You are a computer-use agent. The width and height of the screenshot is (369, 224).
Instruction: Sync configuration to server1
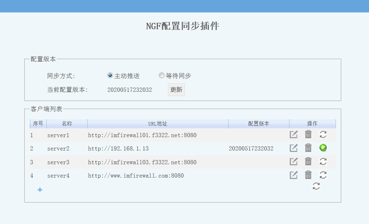[323, 134]
